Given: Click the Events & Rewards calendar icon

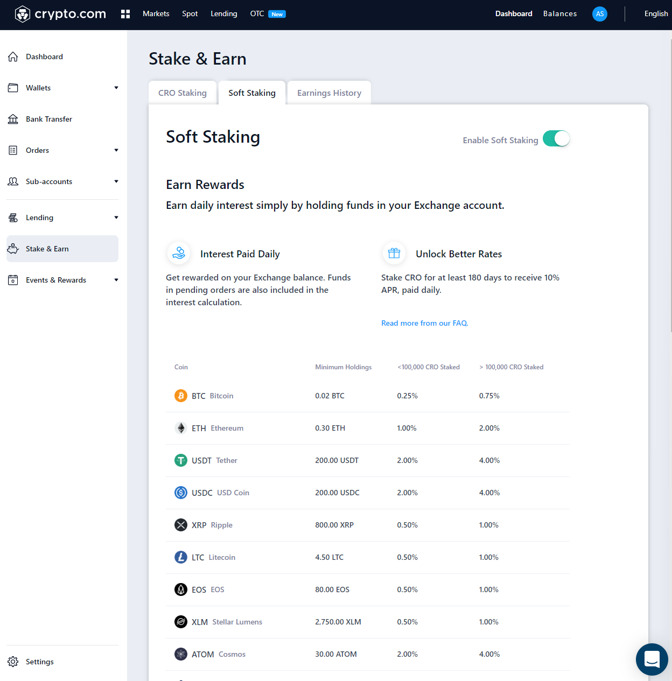Looking at the screenshot, I should pyautogui.click(x=13, y=280).
